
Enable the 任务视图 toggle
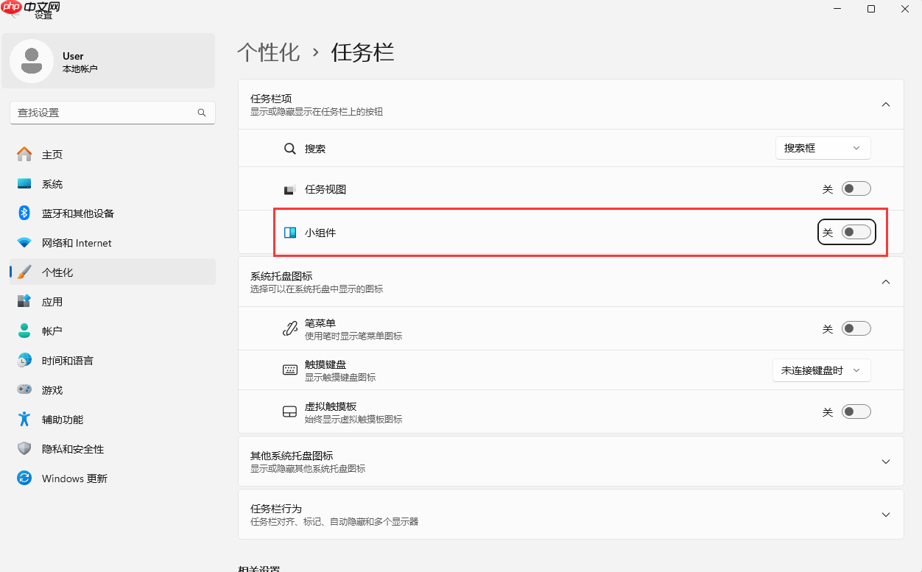point(855,188)
